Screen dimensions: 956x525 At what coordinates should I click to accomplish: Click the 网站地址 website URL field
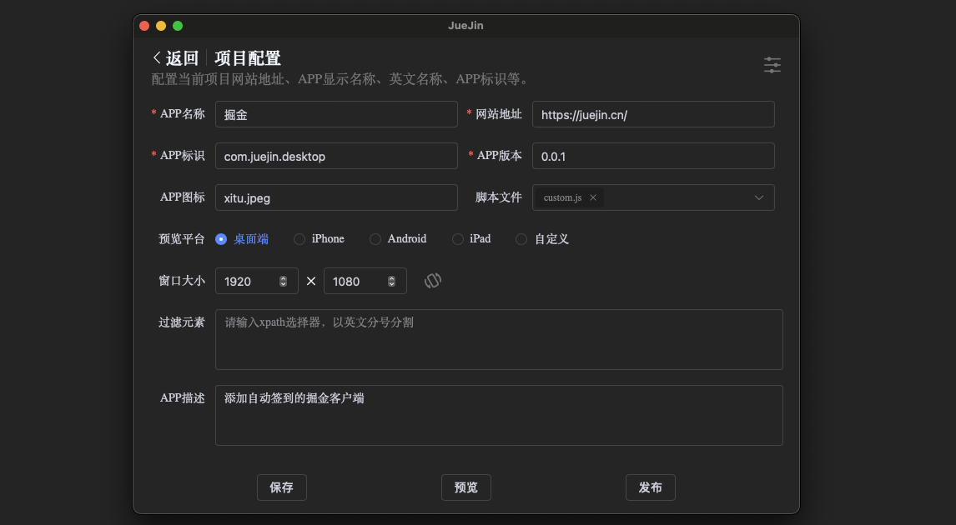(653, 114)
